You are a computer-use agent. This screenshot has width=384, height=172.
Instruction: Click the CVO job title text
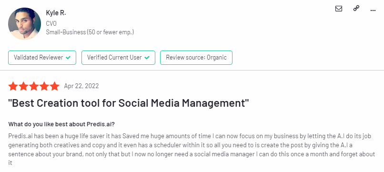click(x=51, y=23)
